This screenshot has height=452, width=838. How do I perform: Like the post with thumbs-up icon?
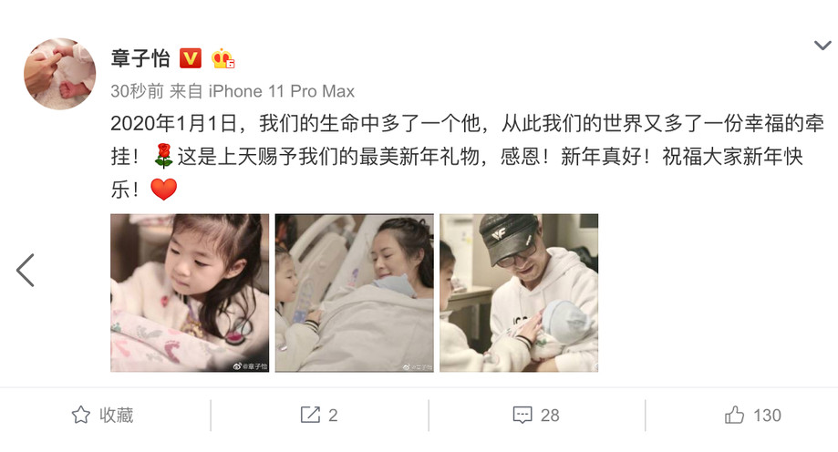(x=734, y=415)
